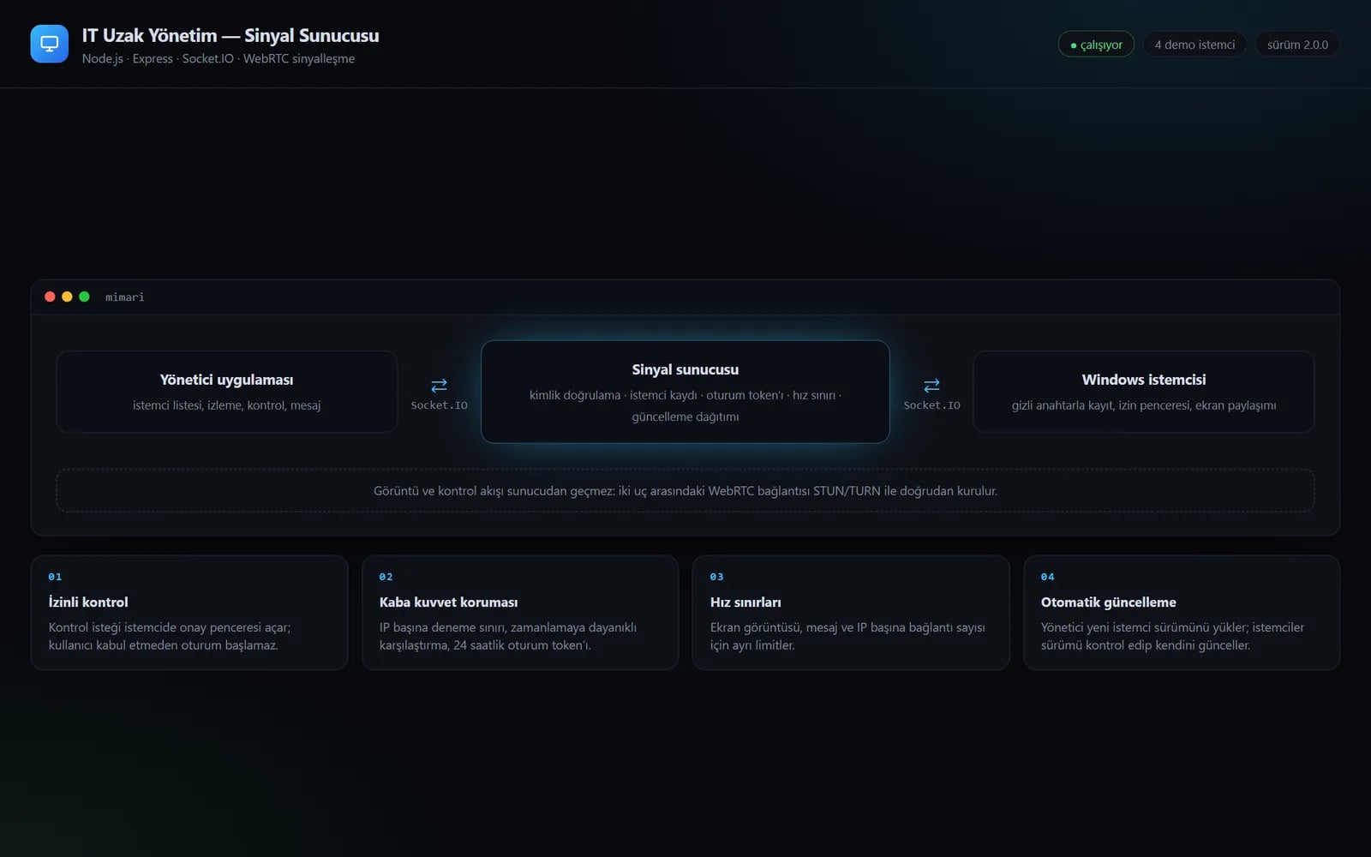Click the 4 demo istemci badge
This screenshot has width=1371, height=857.
[x=1194, y=45]
